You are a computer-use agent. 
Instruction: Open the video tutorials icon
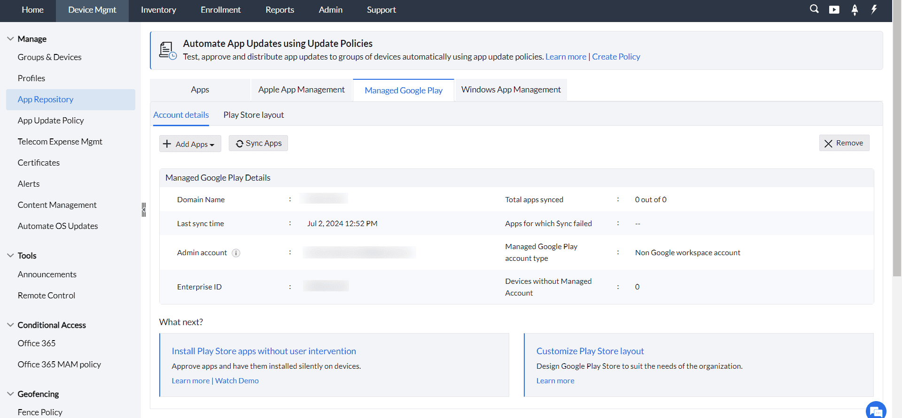[834, 10]
